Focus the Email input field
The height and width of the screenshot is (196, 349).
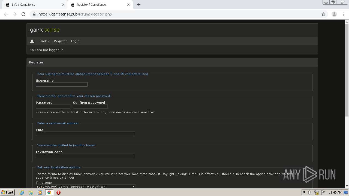click(85, 134)
